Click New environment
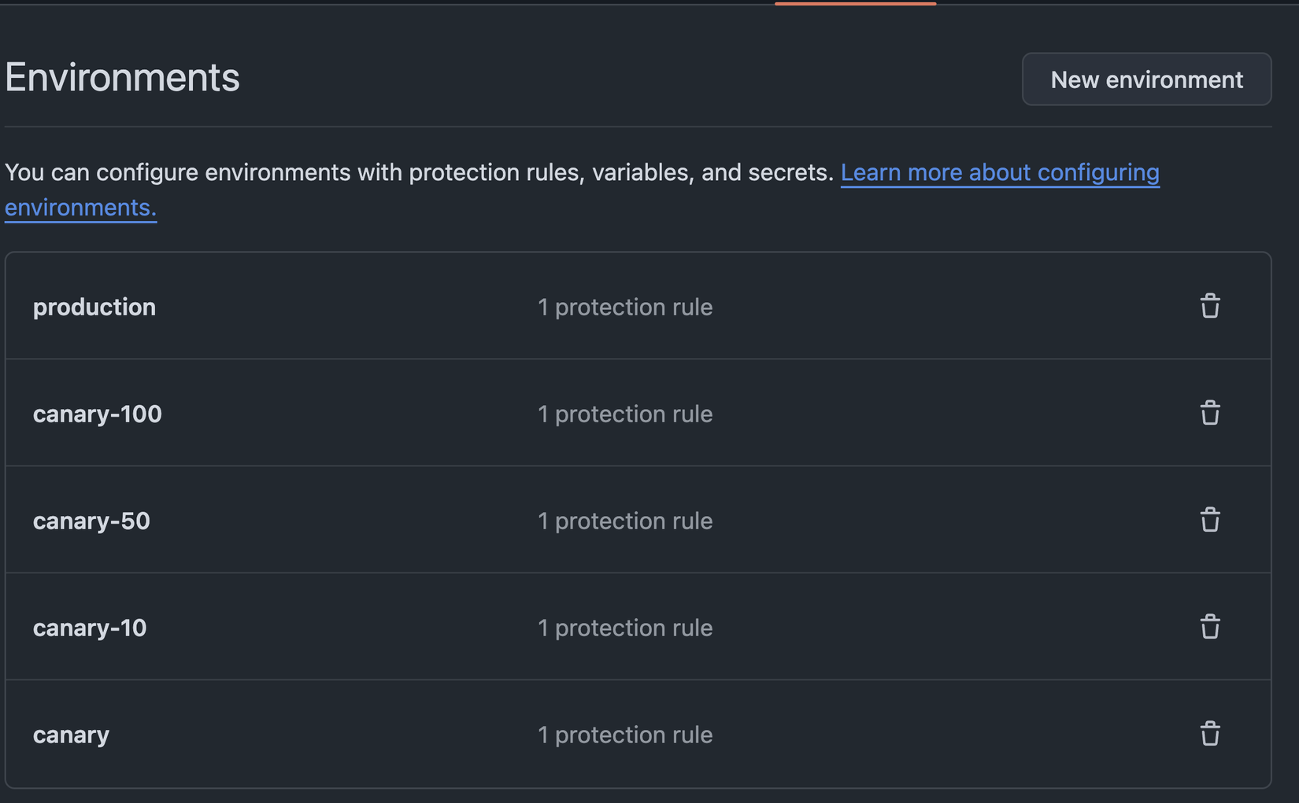 pyautogui.click(x=1146, y=79)
